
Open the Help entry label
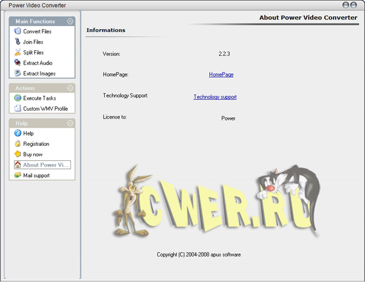[x=29, y=134]
